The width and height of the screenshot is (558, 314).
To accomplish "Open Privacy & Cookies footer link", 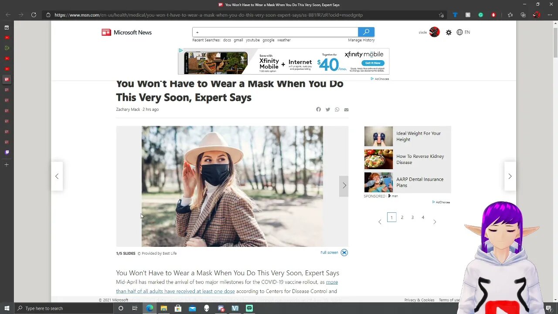I will click(419, 300).
